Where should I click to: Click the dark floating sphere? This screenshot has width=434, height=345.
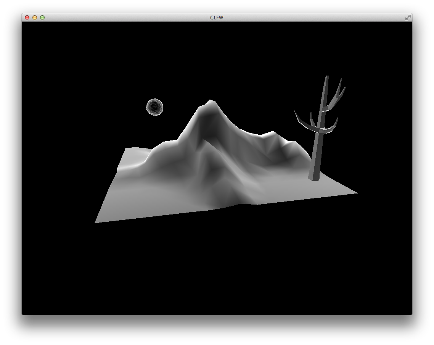[x=154, y=107]
